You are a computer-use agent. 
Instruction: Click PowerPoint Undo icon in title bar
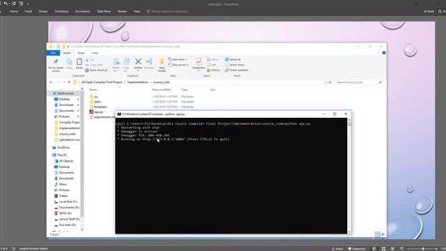coord(6,3)
